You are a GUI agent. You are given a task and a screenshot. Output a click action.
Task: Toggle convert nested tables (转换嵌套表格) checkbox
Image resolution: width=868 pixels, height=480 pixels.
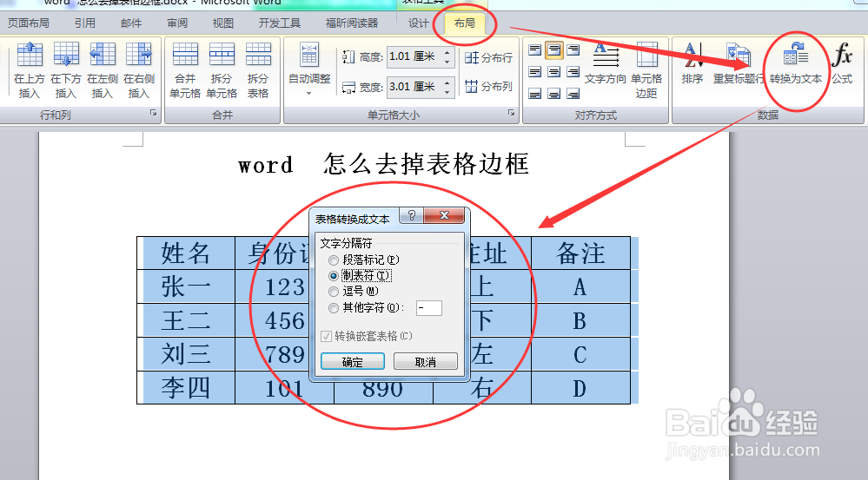(367, 336)
